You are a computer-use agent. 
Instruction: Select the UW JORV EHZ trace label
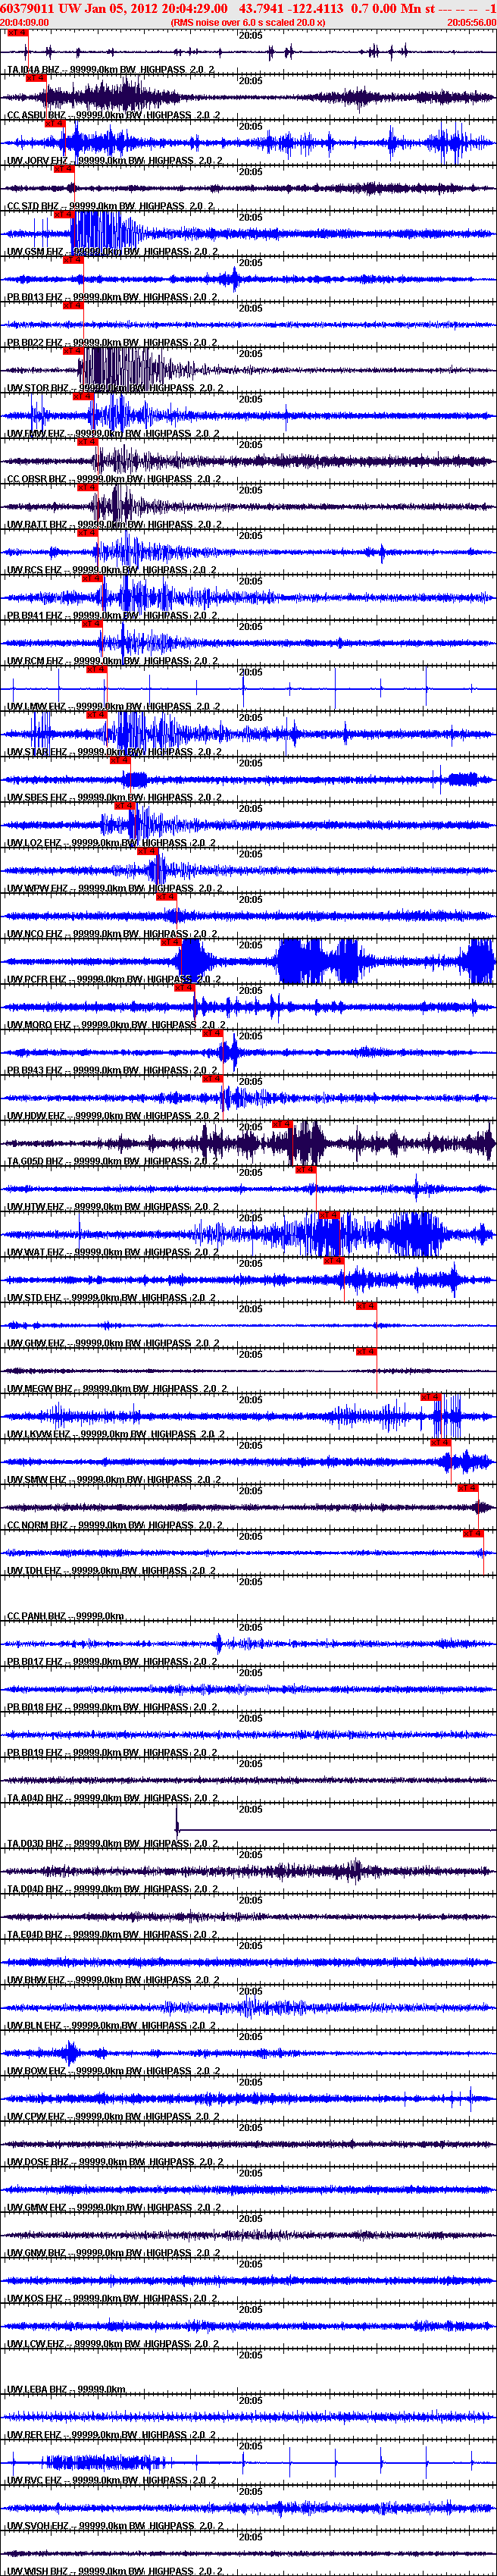coord(114,161)
